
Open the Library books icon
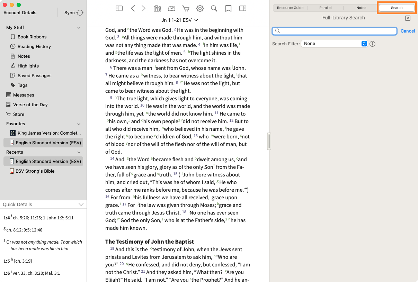(x=158, y=9)
